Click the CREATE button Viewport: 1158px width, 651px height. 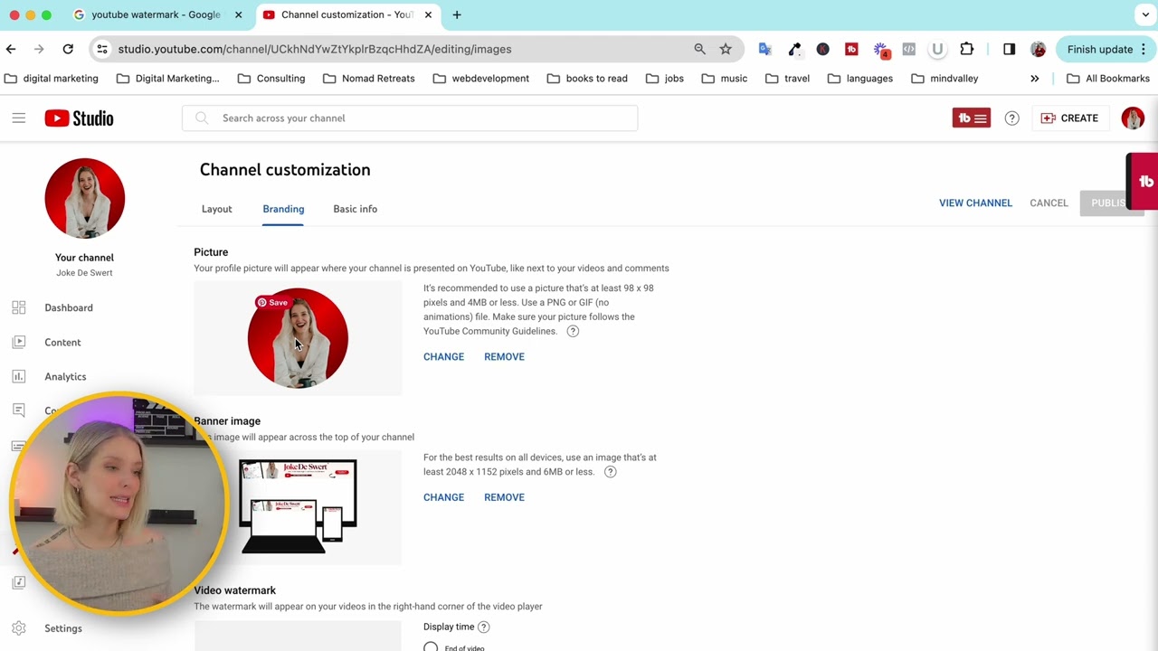1069,118
